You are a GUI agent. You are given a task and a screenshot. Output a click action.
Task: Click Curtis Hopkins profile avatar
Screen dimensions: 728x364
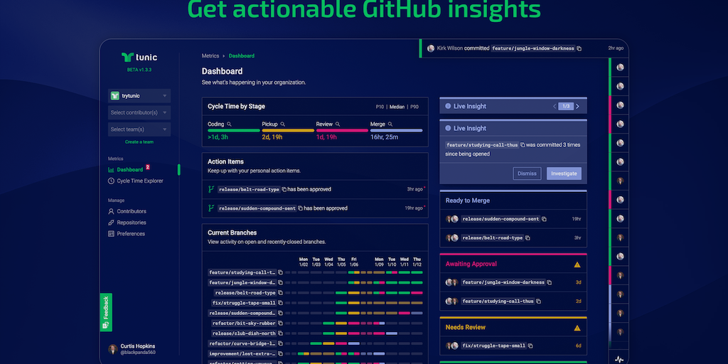[x=113, y=349]
